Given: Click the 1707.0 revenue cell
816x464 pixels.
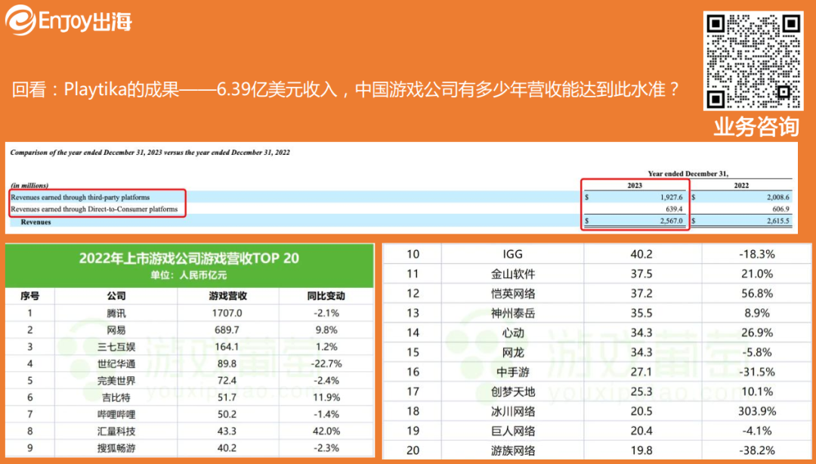Looking at the screenshot, I should (227, 314).
